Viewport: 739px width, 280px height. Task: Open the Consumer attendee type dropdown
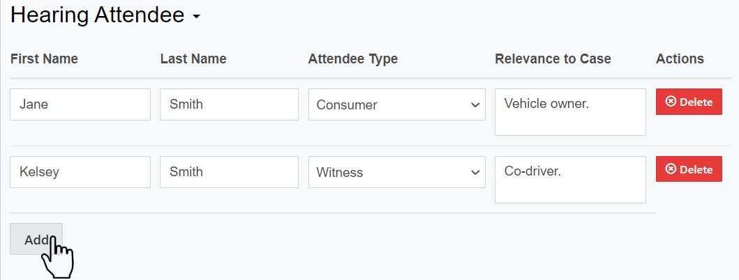pos(396,104)
